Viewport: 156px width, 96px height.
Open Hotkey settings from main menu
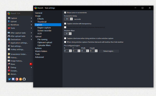(17, 49)
